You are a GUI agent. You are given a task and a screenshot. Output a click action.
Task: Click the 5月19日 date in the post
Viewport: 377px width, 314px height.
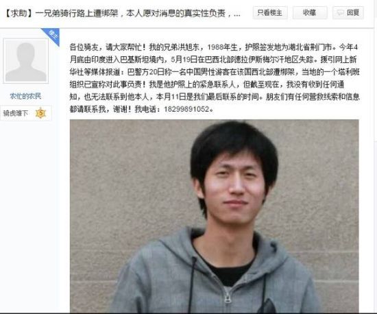click(x=181, y=60)
